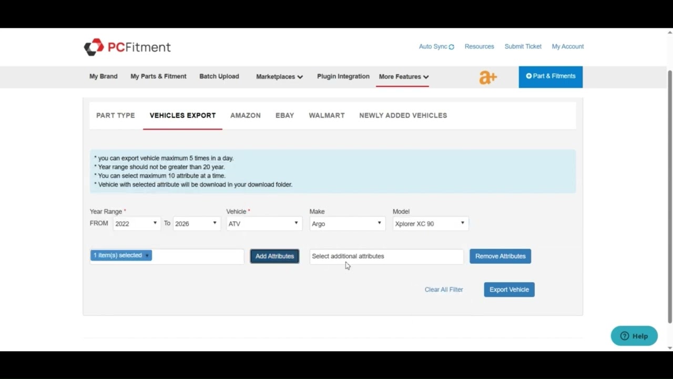Open the Make dropdown showing Argo

coord(347,224)
